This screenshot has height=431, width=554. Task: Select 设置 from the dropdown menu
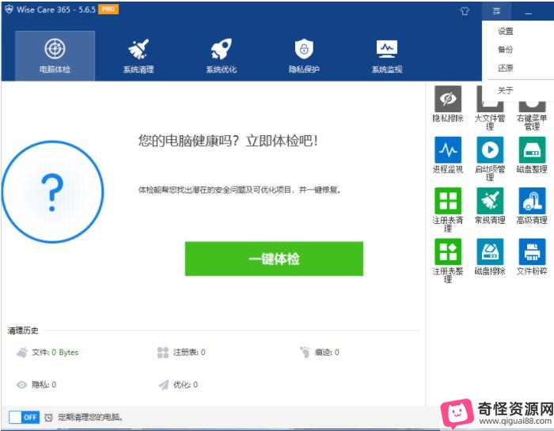pos(506,32)
